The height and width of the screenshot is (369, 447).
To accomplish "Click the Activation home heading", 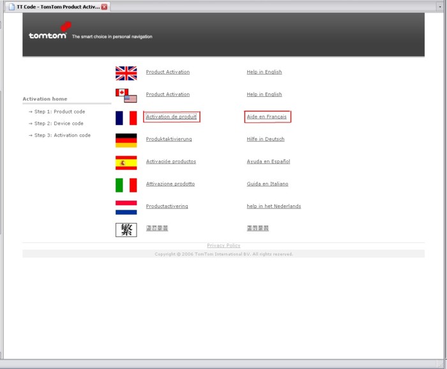I will (45, 99).
